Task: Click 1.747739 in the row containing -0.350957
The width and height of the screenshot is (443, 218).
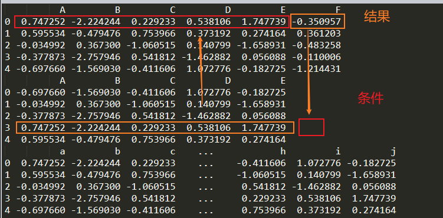Action: tap(264, 22)
